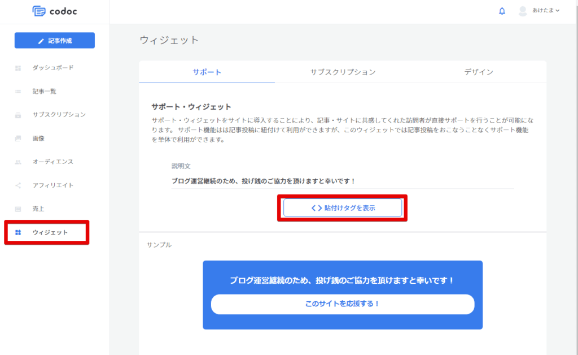The width and height of the screenshot is (578, 355).
Task: Select the サポート tab
Action: [x=207, y=72]
